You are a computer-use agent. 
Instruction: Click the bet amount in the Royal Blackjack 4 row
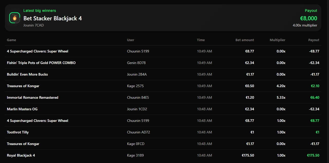248,155
